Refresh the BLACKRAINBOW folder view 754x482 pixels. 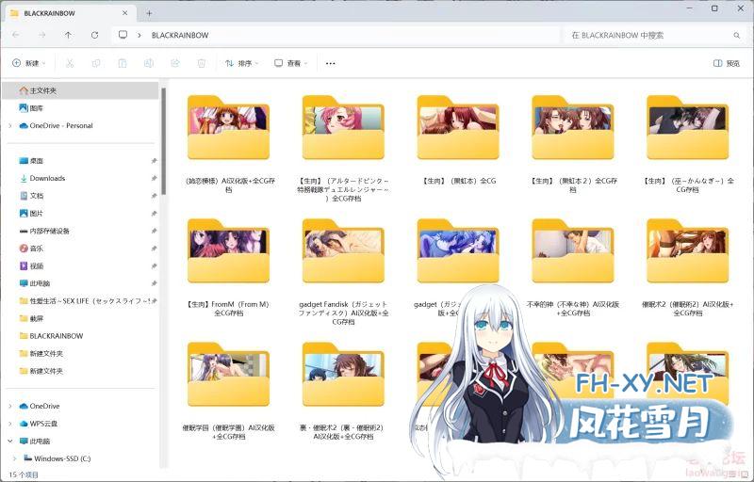tap(95, 35)
